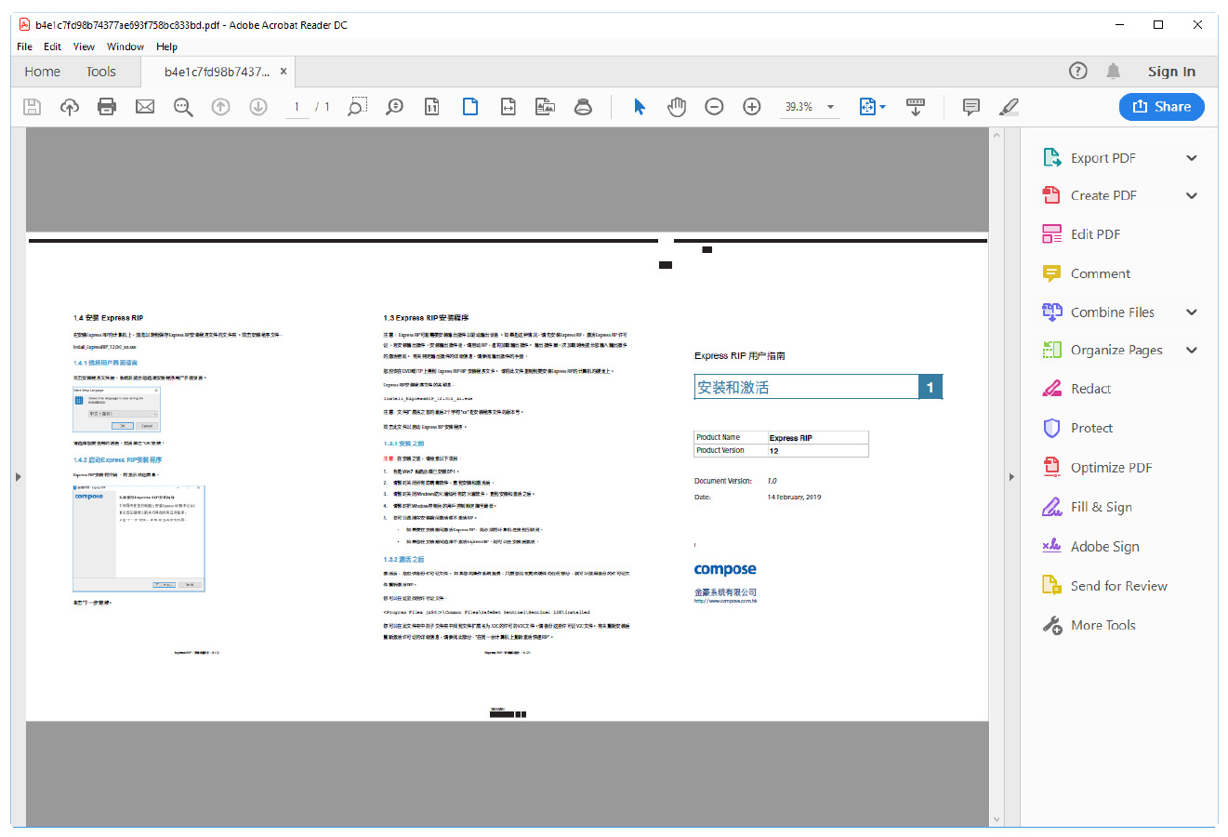1228x837 pixels.
Task: Zoom in with the plus icon
Action: [752, 107]
